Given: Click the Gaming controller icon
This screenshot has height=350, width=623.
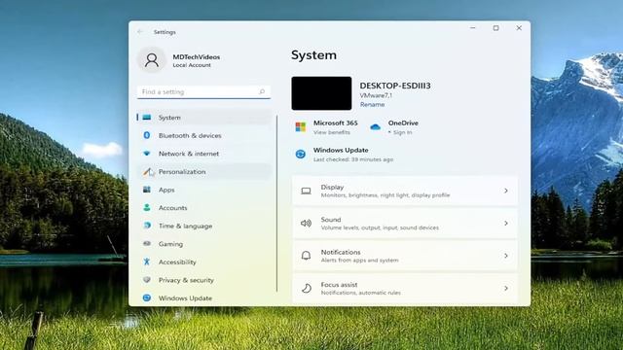Looking at the screenshot, I should coord(147,244).
